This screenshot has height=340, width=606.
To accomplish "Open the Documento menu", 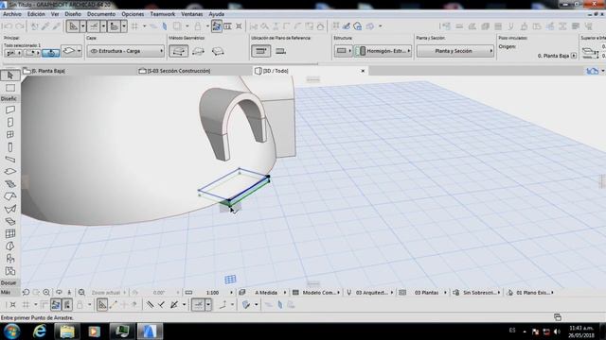I will (x=101, y=14).
